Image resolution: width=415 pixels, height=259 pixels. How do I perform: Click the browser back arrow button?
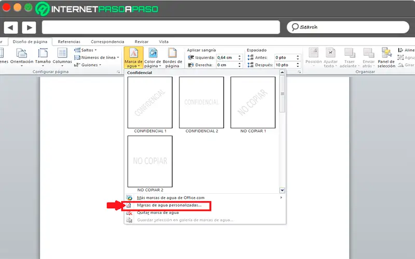click(x=10, y=27)
